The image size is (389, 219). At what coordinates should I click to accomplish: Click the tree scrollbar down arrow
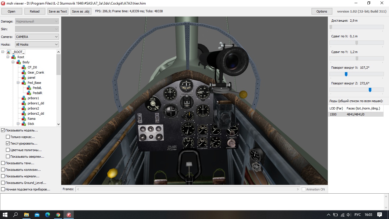pyautogui.click(x=59, y=124)
